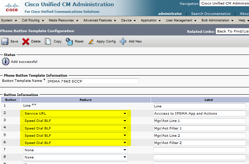Open the Related Links dropdown
The width and height of the screenshot is (249, 164).
coord(232,31)
